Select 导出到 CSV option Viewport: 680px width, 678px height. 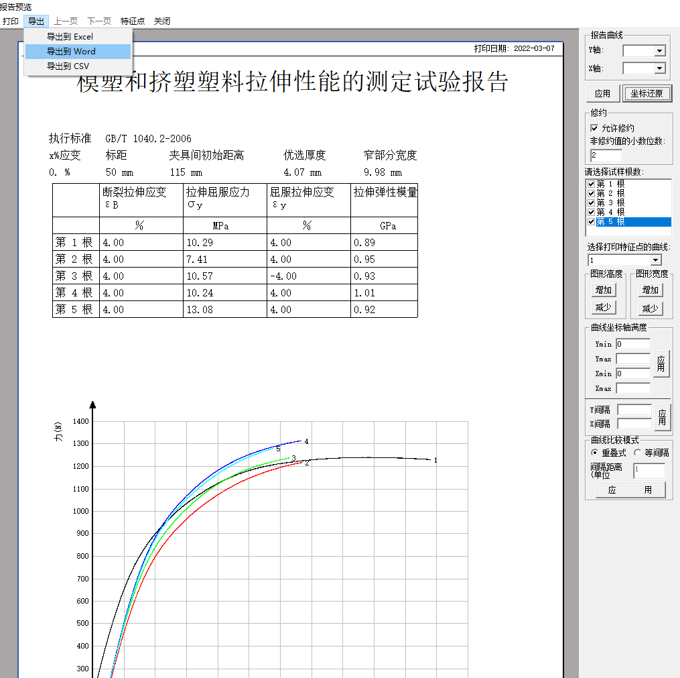click(78, 66)
